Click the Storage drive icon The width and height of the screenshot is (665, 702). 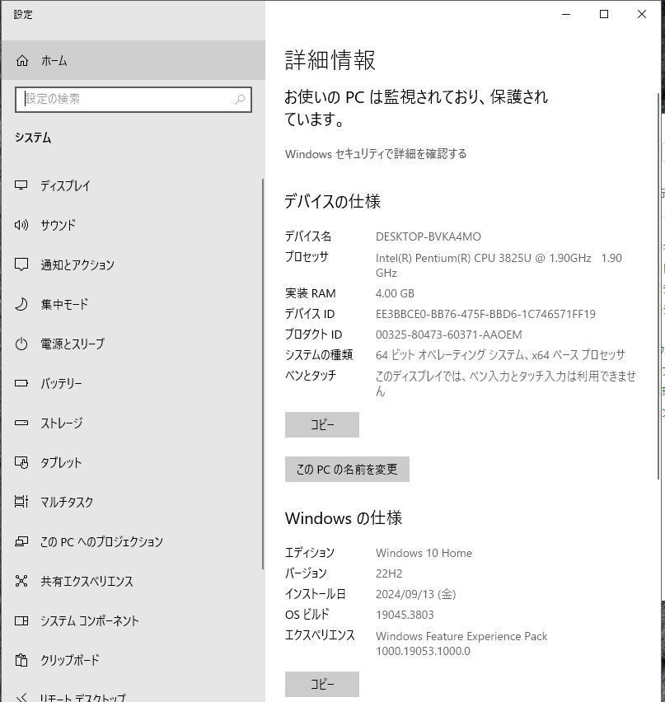21,423
